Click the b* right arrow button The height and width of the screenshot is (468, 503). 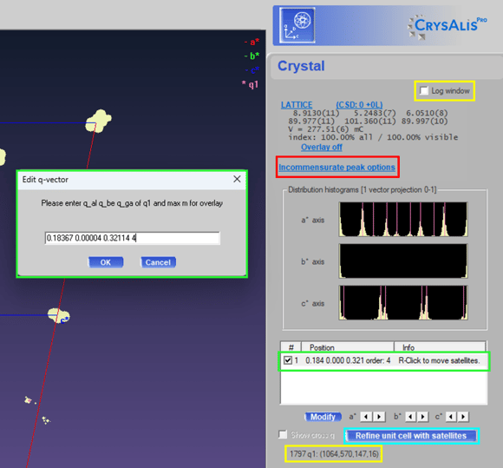pos(423,417)
